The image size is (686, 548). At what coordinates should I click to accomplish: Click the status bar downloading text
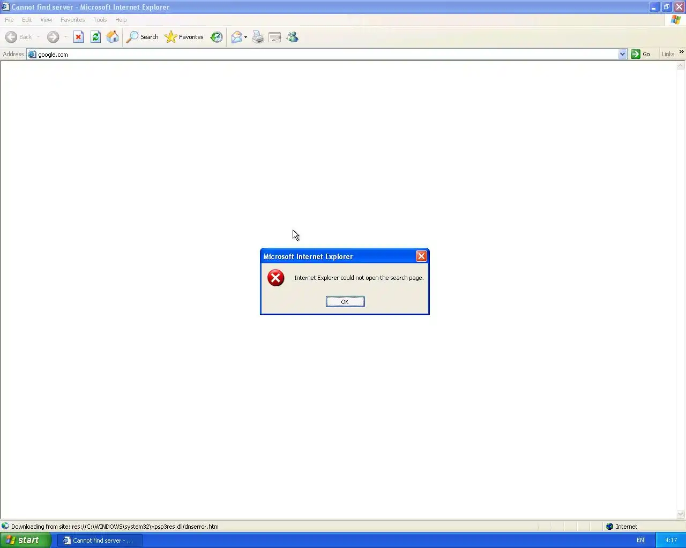115,527
